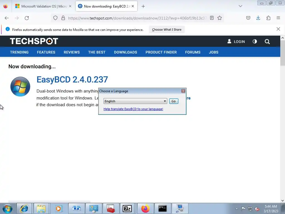Open the REVIEWS section
Image resolution: width=285 pixels, height=214 pixels.
tap(72, 52)
